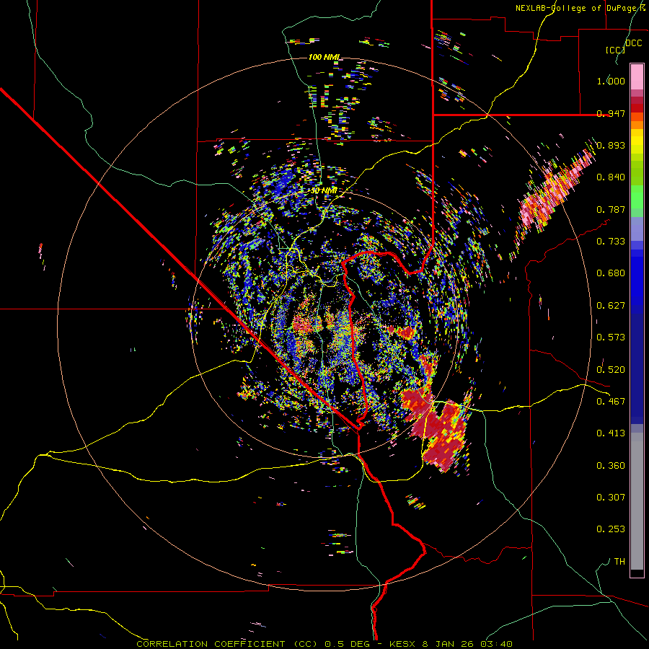649x649 pixels.
Task: Click the 0.467 legend value
Action: tap(611, 402)
